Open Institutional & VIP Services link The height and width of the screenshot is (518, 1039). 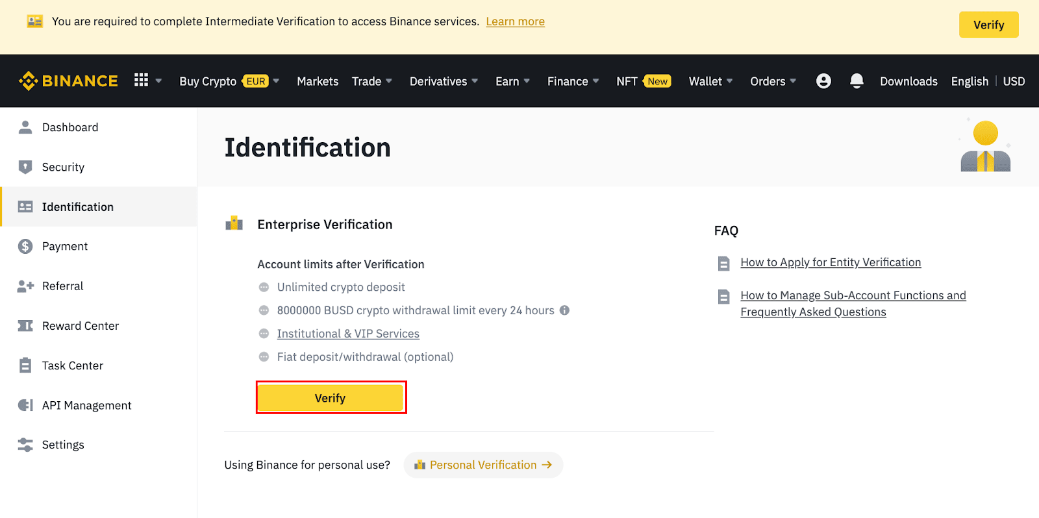[348, 334]
